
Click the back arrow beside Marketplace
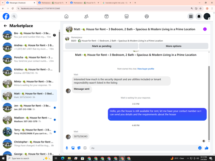click(x=5, y=26)
